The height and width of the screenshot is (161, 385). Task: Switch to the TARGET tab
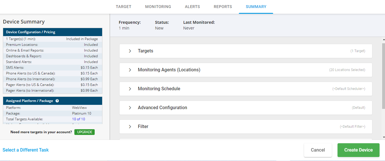[124, 7]
